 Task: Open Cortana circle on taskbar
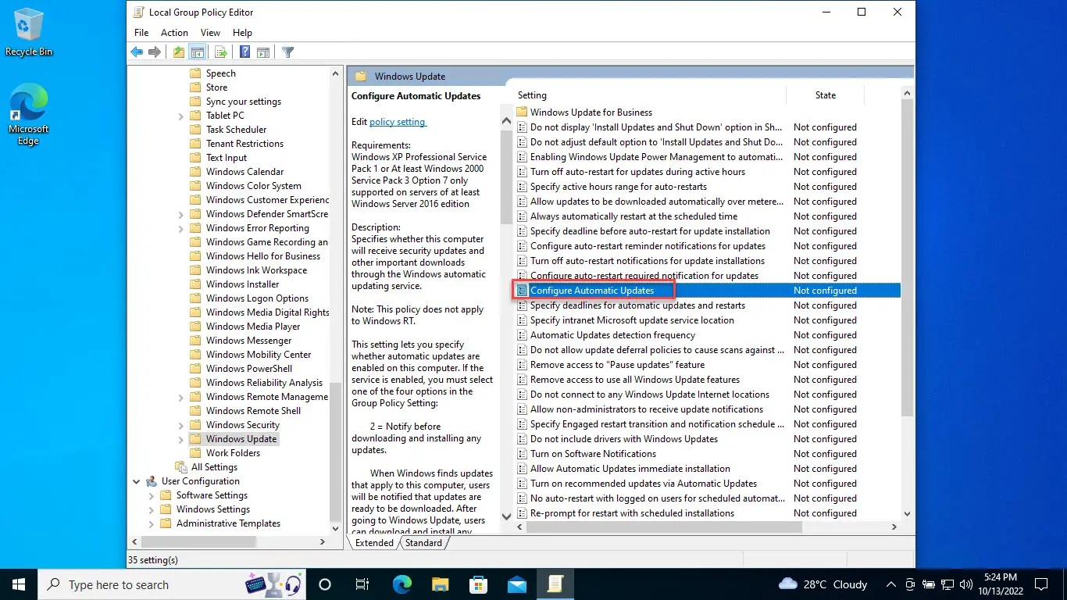325,584
